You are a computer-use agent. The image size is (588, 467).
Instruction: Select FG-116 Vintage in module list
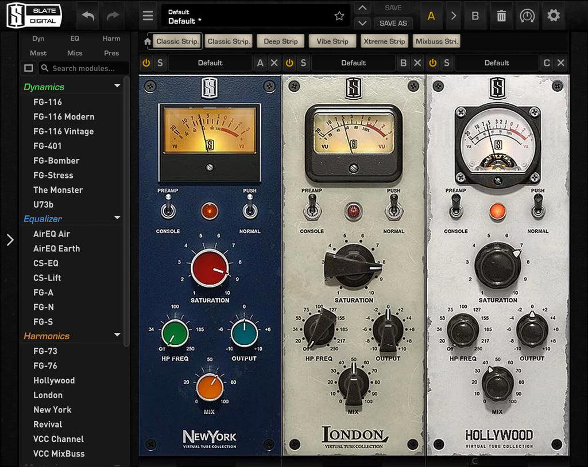(63, 131)
